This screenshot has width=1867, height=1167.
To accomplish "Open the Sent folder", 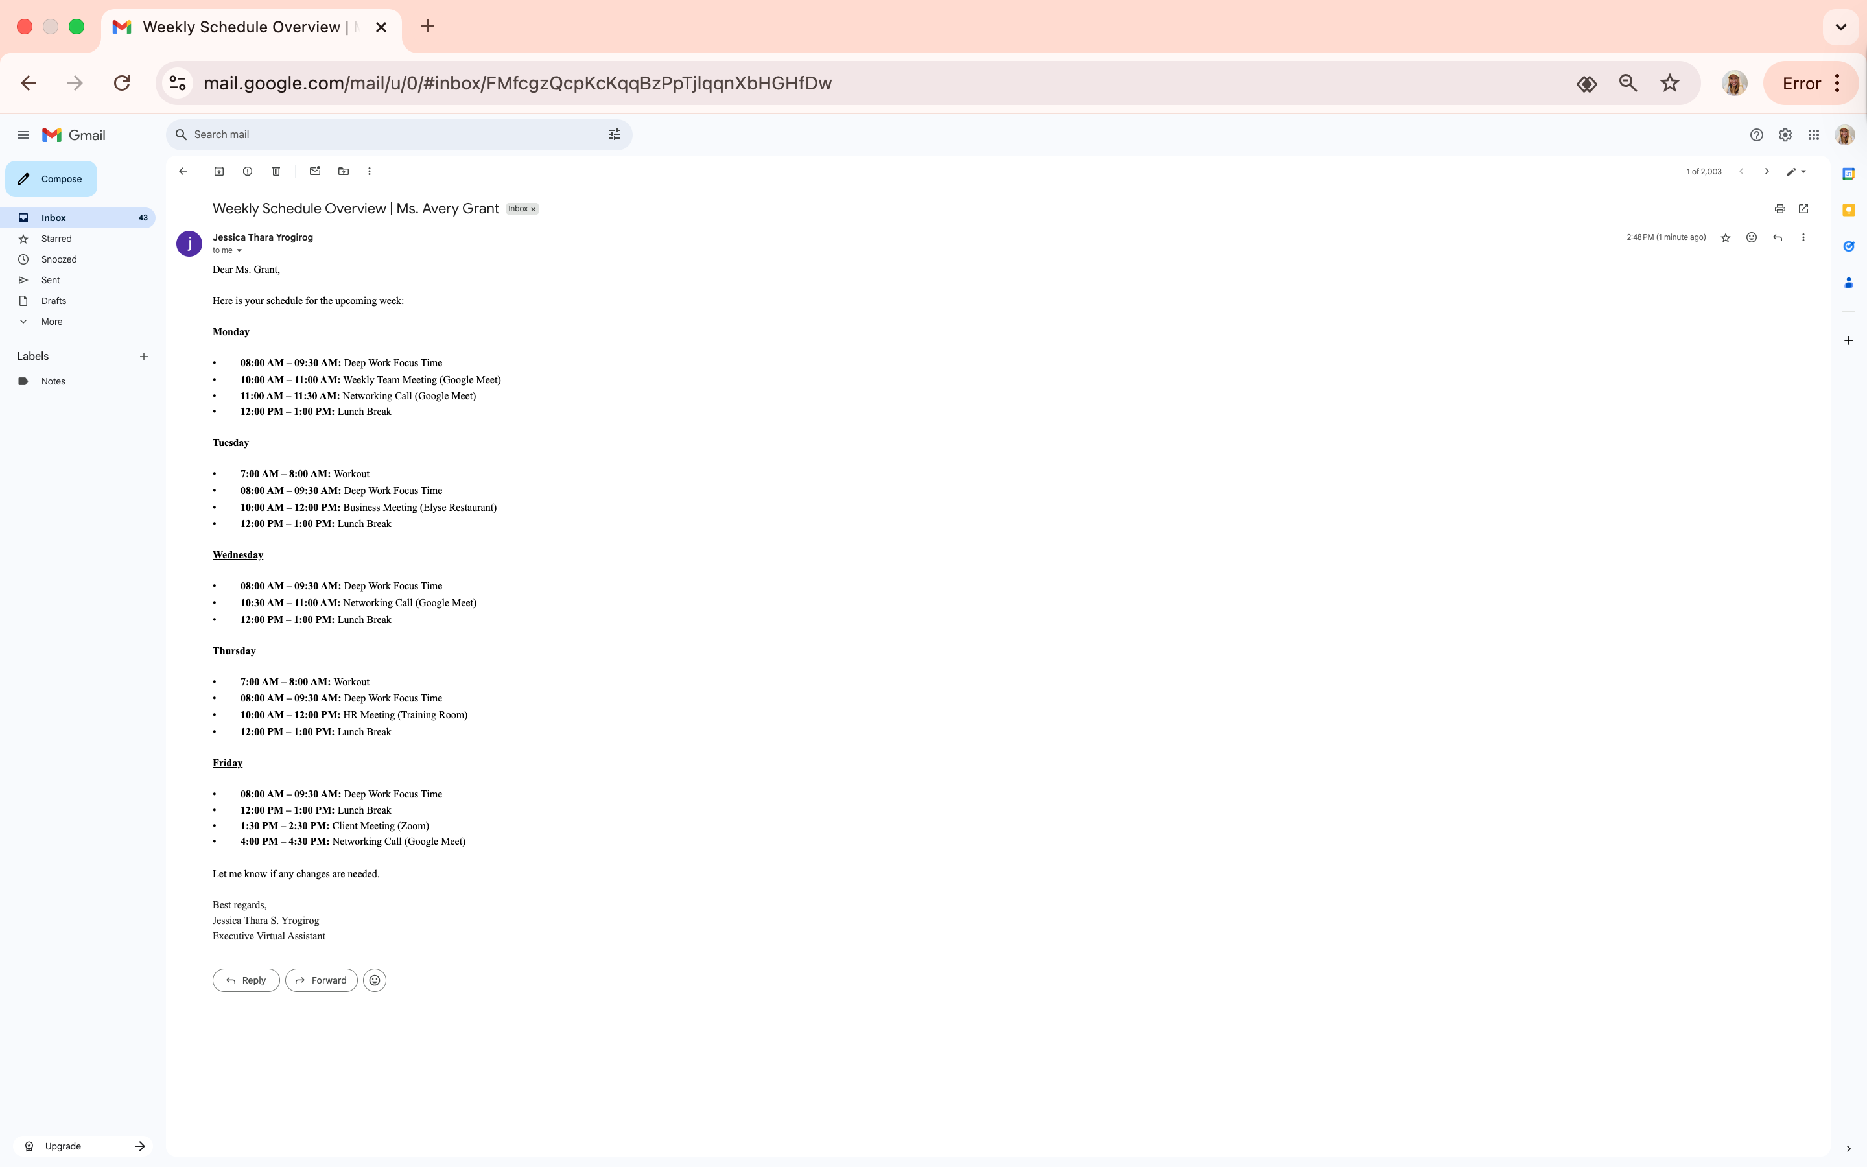I will pyautogui.click(x=51, y=280).
